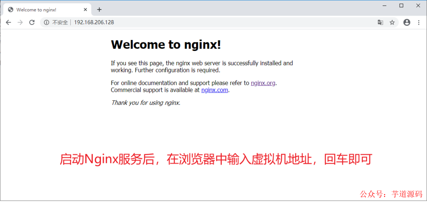Close the browser window

[x=418, y=6]
